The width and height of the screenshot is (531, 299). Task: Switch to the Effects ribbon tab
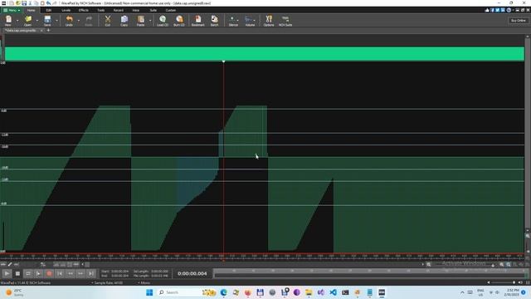point(84,10)
